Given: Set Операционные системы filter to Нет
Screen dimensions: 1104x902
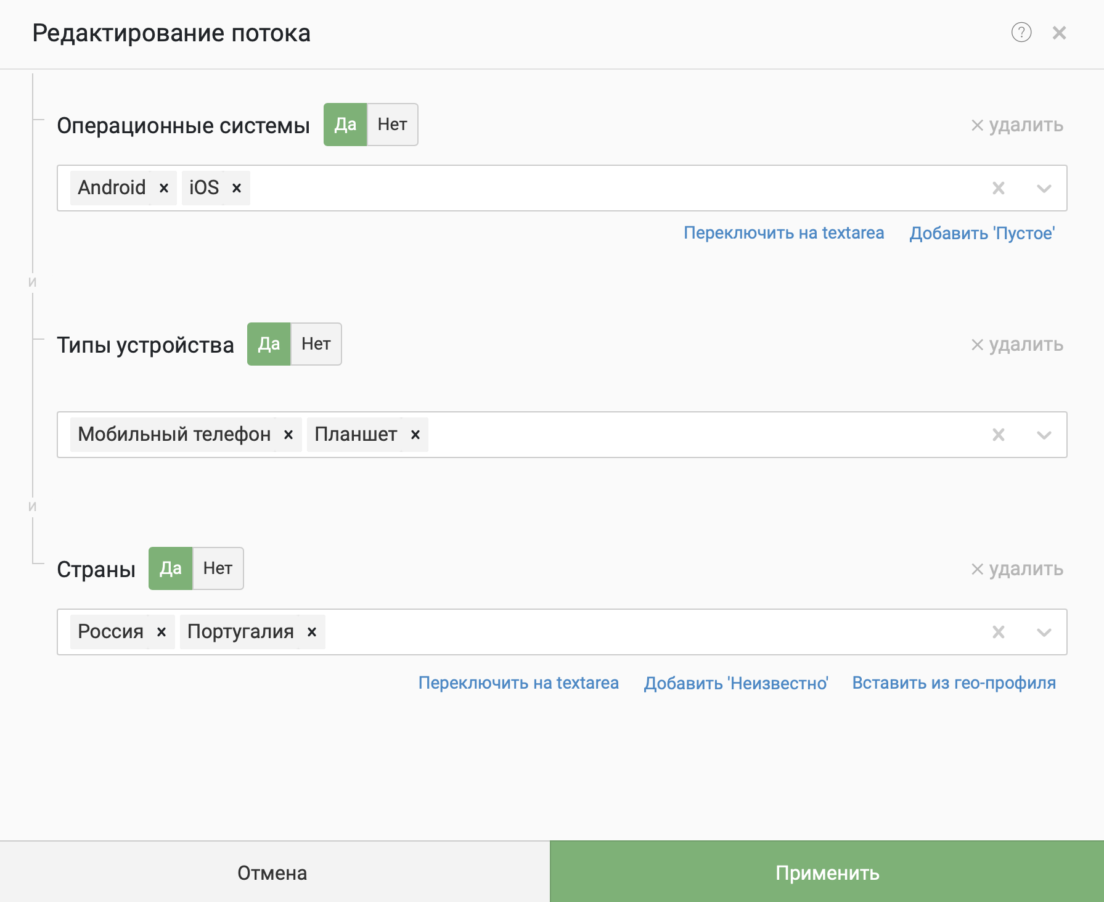Looking at the screenshot, I should (x=392, y=125).
